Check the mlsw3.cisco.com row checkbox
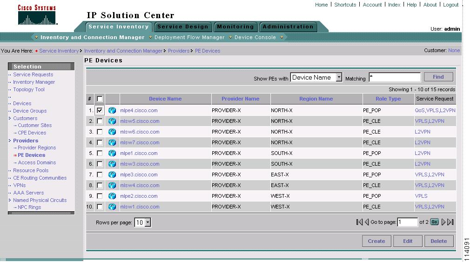Image resolution: width=471 pixels, height=262 pixels. 100,164
